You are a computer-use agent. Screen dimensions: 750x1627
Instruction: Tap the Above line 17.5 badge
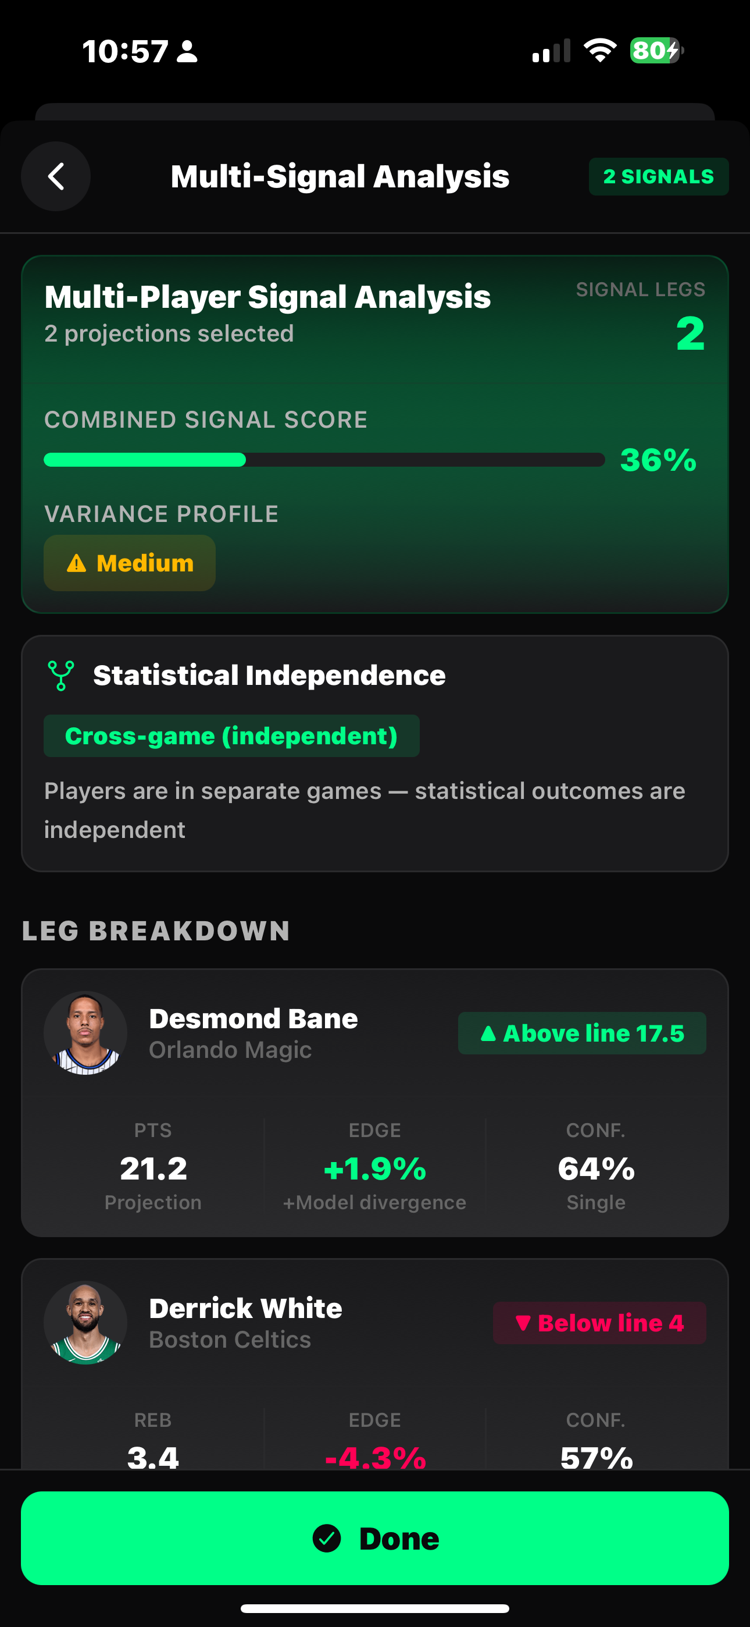[x=581, y=1033]
